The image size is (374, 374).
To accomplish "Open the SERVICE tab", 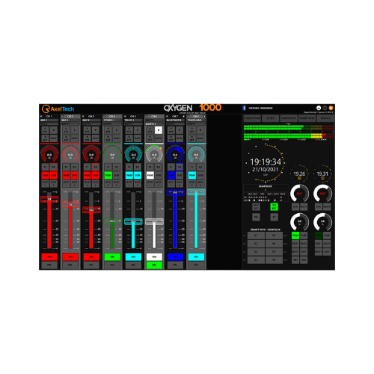I will 325,118.
